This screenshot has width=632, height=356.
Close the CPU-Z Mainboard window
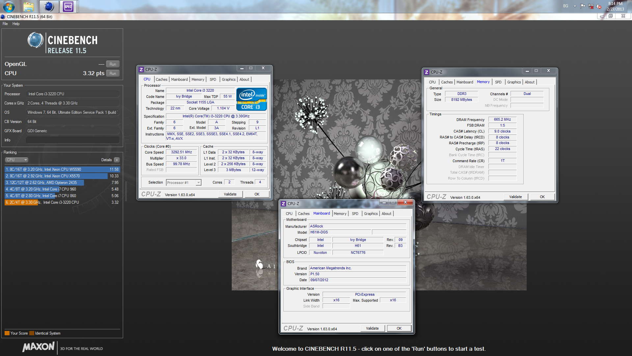point(405,202)
